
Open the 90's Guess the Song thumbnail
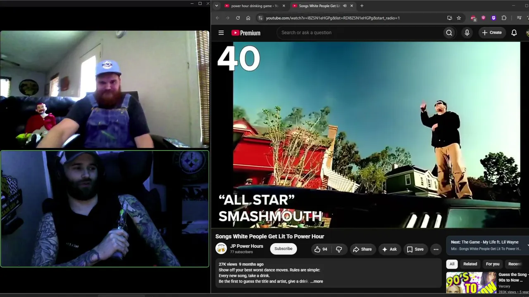tap(471, 283)
